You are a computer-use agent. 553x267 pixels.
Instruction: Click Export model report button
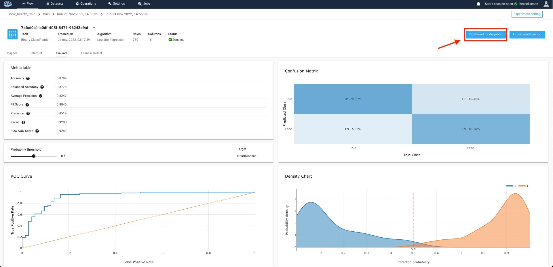coord(527,34)
